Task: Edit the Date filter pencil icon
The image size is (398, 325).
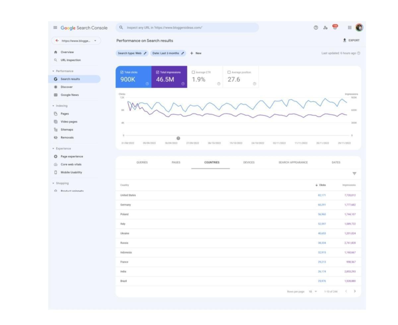Action: coord(183,53)
